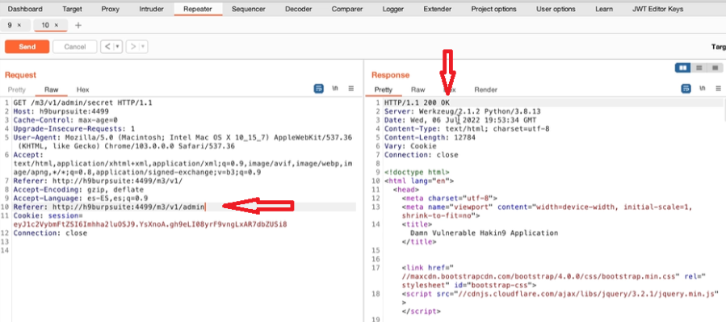Image resolution: width=726 pixels, height=322 pixels.
Task: Select Repeater sub-tab 10
Action: [45, 26]
